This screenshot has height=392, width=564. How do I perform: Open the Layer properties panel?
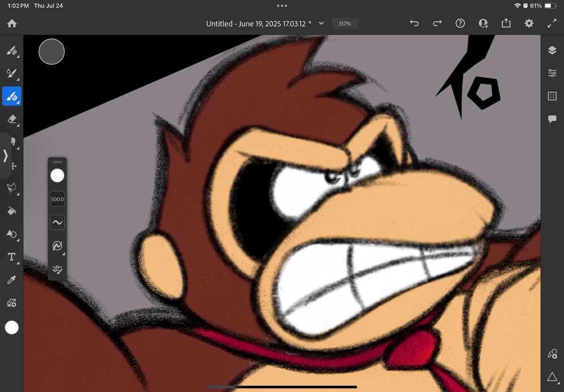[x=552, y=73]
